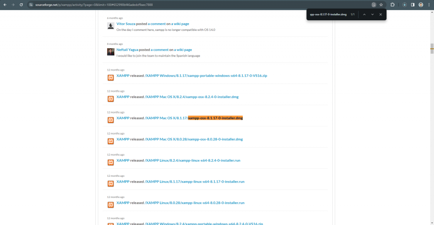Open xampp-linux-x64-8.0.28-0-installer.run link
The image size is (434, 225).
click(195, 203)
